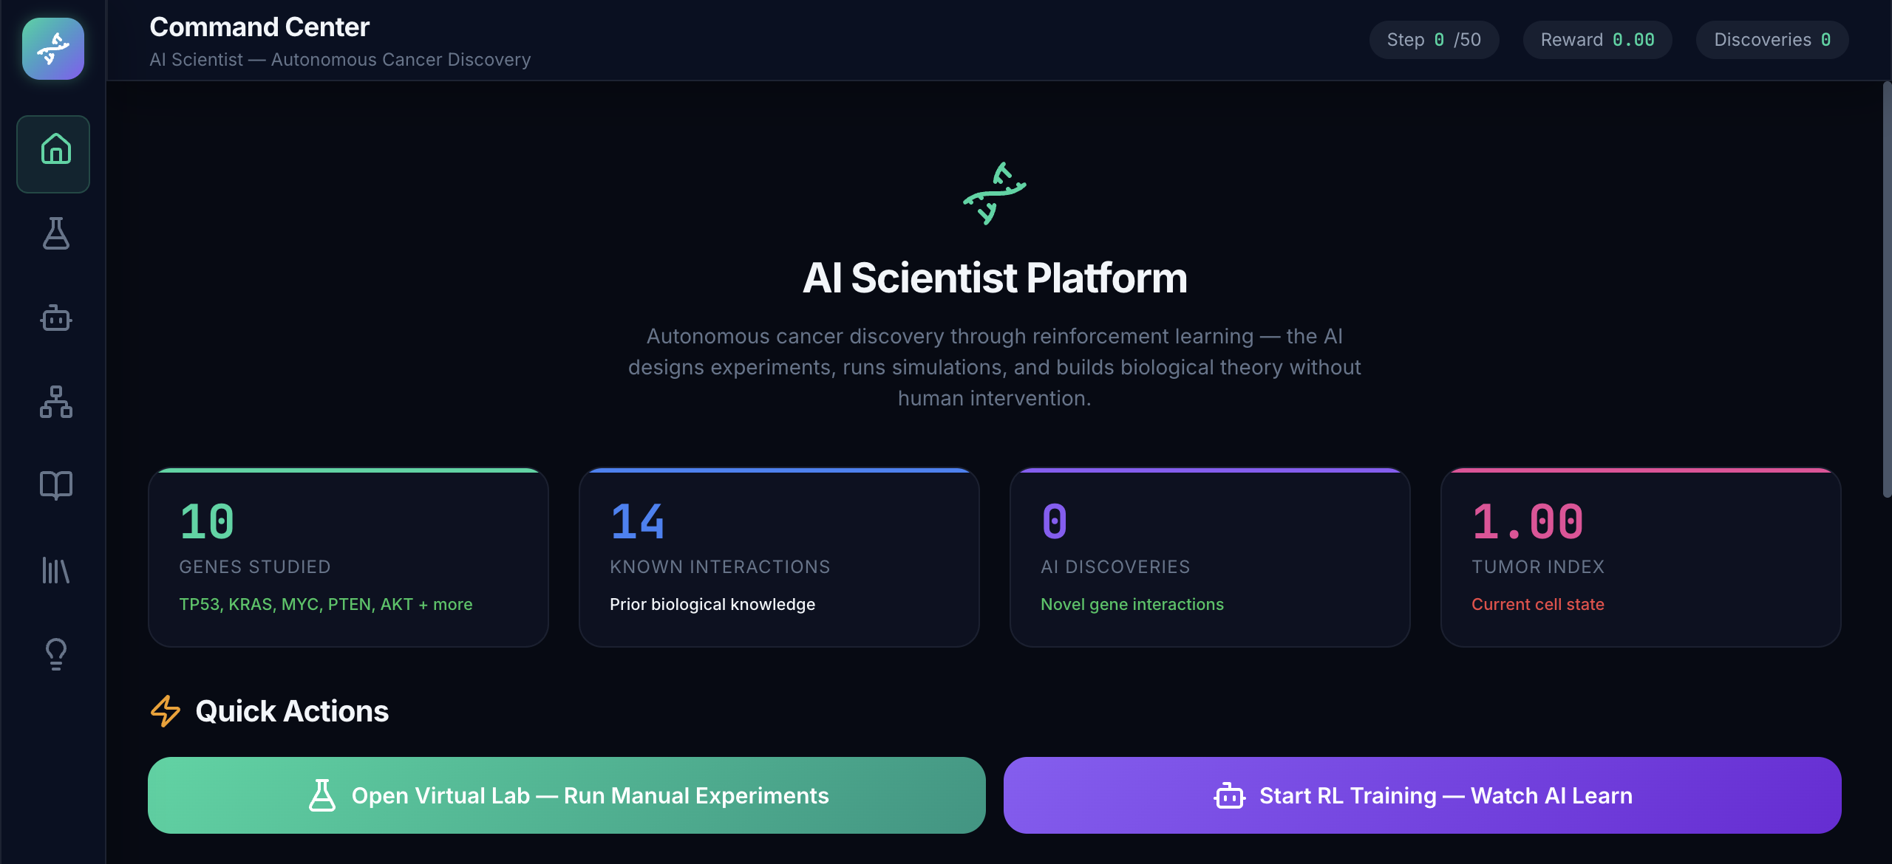Open the 10 Genes Studied card
1892x864 pixels.
tap(348, 558)
